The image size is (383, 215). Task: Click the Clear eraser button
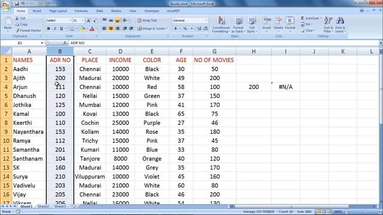[308, 30]
